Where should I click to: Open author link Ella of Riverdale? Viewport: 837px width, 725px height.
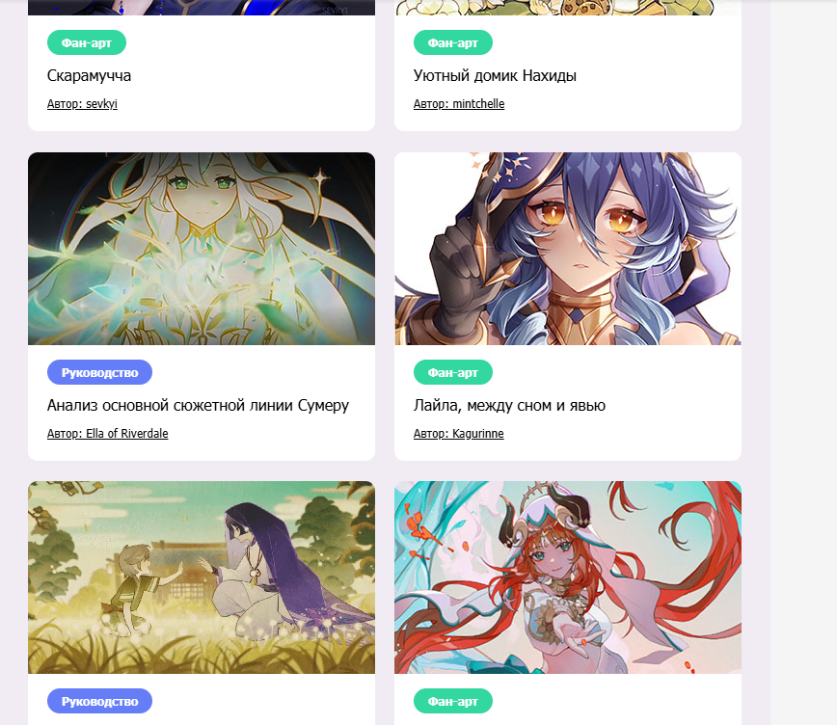(107, 434)
